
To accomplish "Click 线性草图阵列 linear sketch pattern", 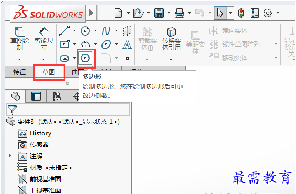I will 234,44.
